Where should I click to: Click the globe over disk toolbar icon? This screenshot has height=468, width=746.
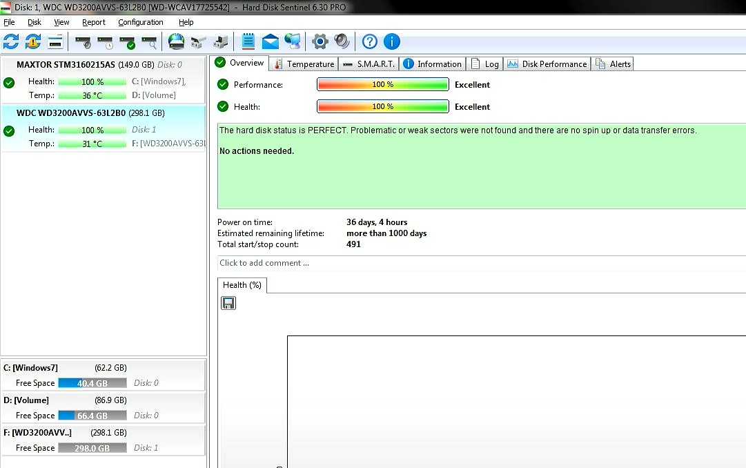click(x=176, y=41)
